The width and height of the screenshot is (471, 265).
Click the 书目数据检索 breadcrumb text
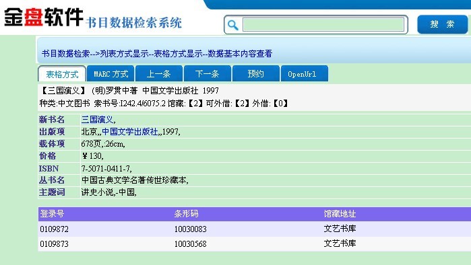(65, 54)
